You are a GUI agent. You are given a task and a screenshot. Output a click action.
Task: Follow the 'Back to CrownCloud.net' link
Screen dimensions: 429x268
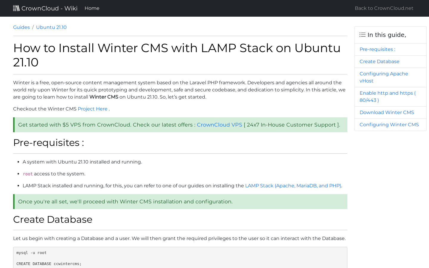point(384,8)
